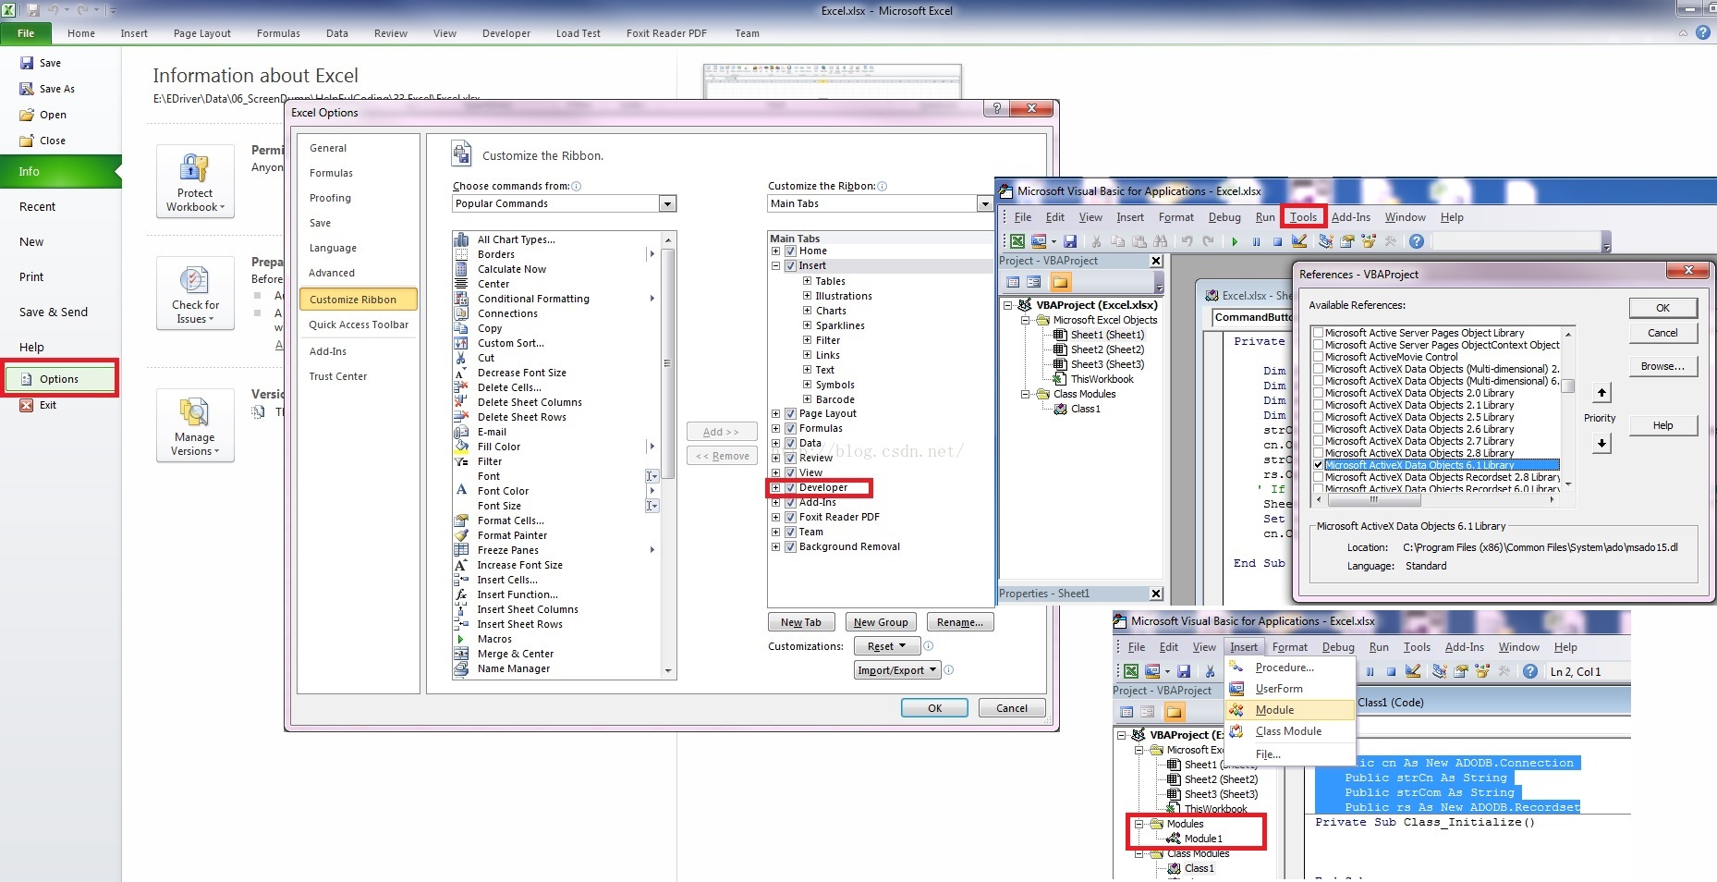Select Customize Ribbon in Excel Options sidebar
1717x882 pixels.
(x=359, y=300)
